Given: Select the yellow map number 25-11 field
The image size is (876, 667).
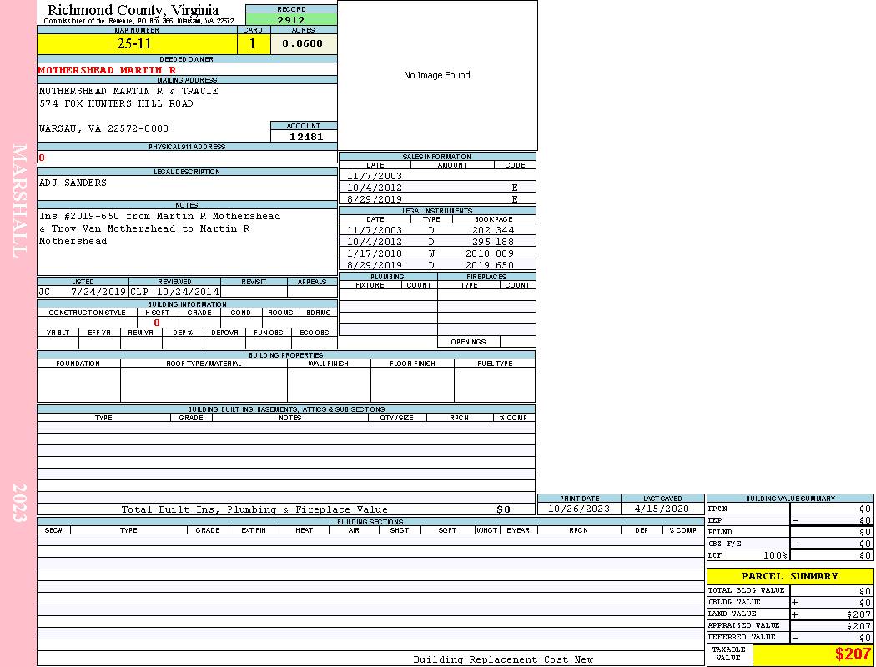Looking at the screenshot, I should [137, 44].
